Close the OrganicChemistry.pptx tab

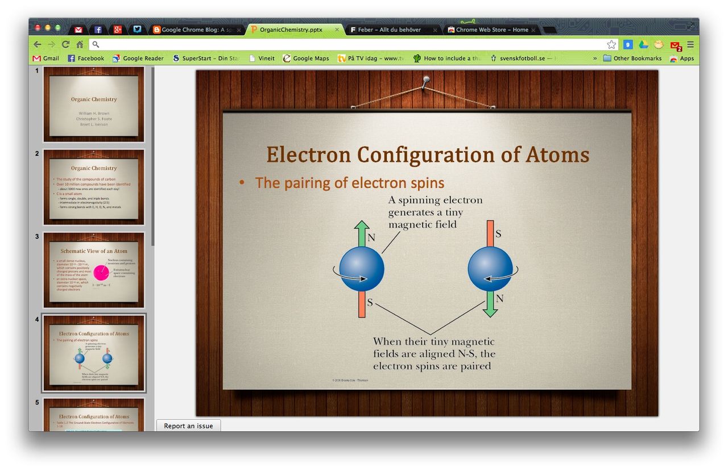337,30
